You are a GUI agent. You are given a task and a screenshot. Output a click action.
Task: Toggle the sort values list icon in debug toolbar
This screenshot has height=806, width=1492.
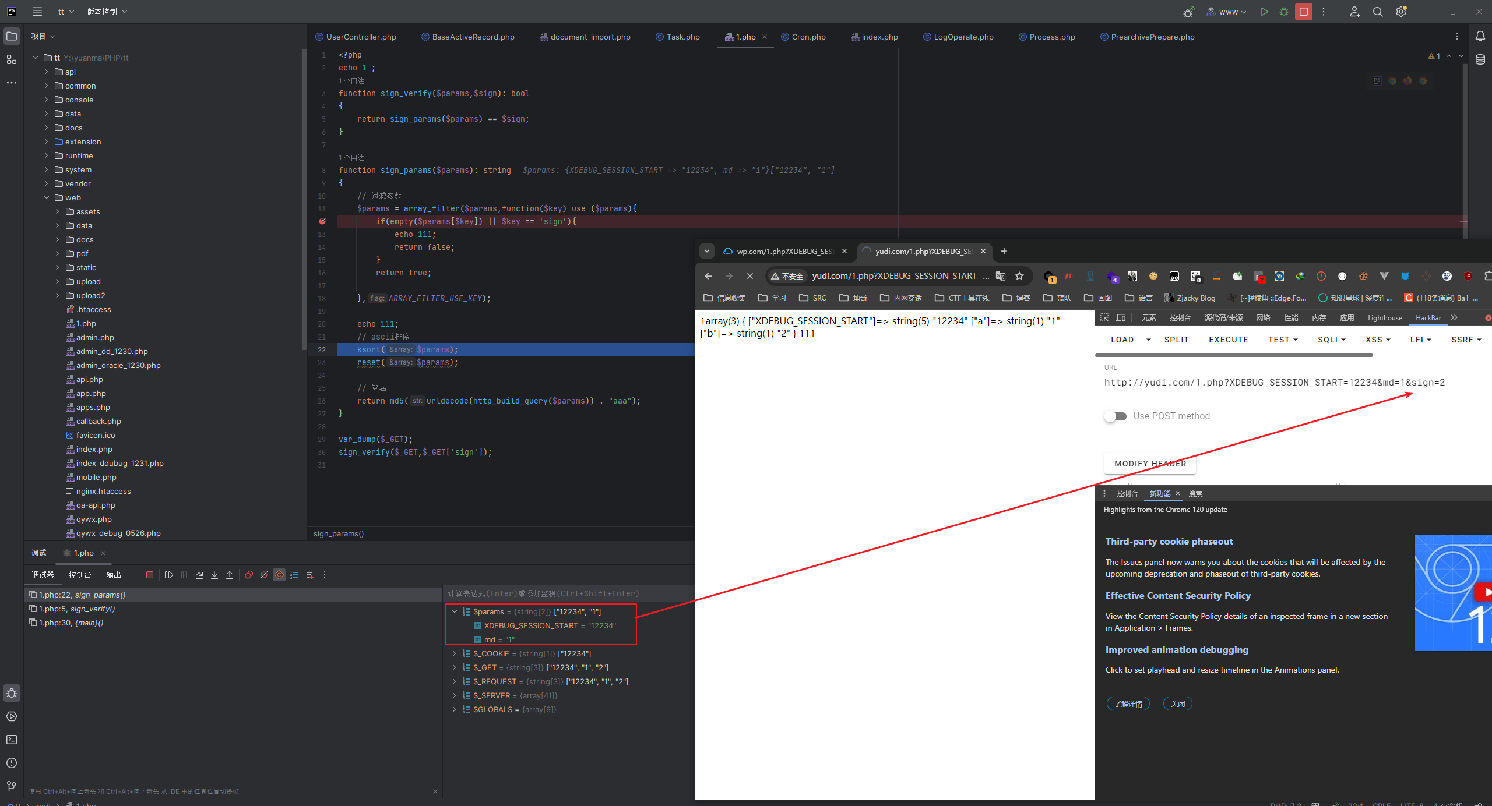click(294, 575)
